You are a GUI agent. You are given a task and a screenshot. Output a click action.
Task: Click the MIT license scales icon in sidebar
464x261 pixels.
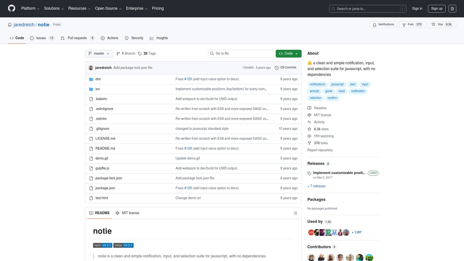click(x=309, y=115)
